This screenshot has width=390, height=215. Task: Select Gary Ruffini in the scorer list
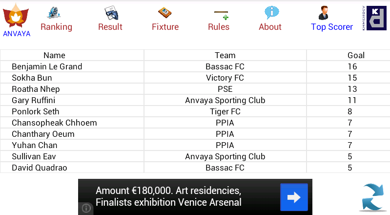[x=34, y=100]
